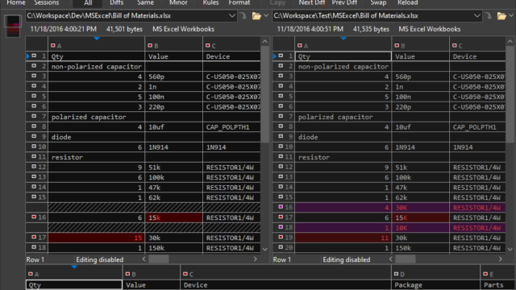Select red 11 quantity cell in right pane
This screenshot has width=516, height=290.
pos(343,238)
